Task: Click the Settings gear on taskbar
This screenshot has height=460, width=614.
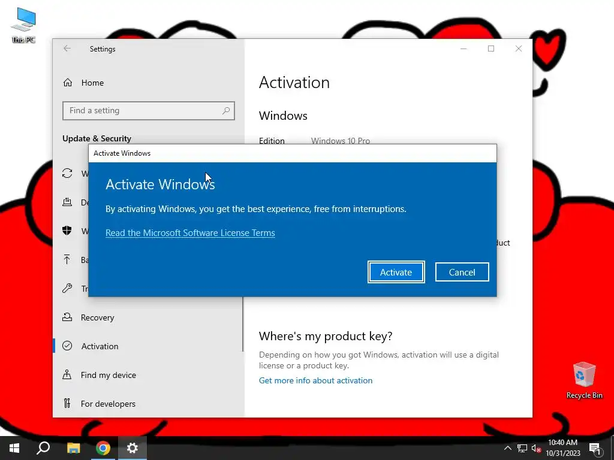Action: coord(133,448)
